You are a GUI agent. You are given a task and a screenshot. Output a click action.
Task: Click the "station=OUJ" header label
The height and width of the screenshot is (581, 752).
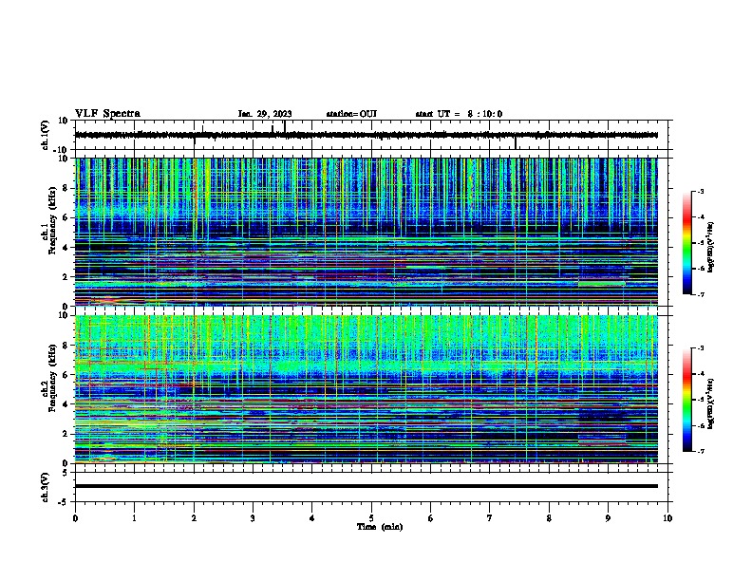coord(351,114)
